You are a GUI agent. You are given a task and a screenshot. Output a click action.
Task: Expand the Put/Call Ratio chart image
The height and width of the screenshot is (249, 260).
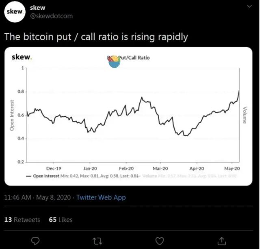tap(130, 122)
